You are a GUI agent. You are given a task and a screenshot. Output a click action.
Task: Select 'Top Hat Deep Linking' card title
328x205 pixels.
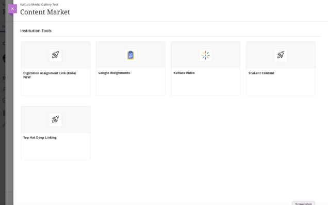[x=40, y=137]
